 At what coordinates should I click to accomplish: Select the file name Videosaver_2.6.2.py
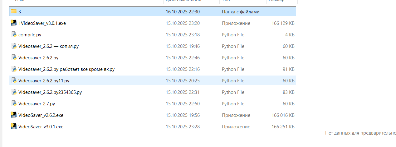coord(38,58)
